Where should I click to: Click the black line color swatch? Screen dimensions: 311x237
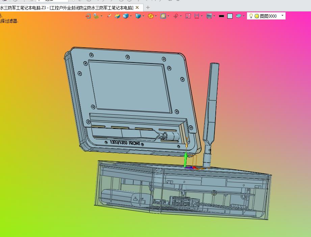point(222,16)
